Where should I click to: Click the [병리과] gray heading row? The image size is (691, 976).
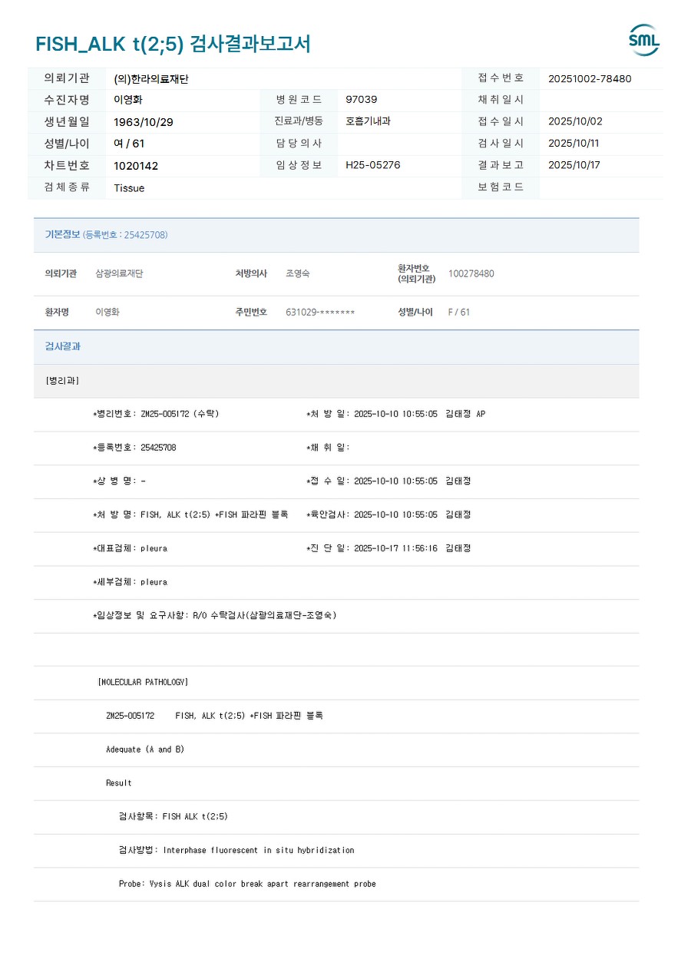click(336, 381)
